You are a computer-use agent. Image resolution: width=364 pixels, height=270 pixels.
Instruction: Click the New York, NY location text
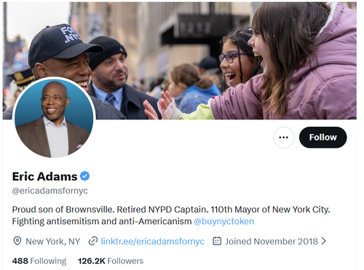(x=53, y=242)
